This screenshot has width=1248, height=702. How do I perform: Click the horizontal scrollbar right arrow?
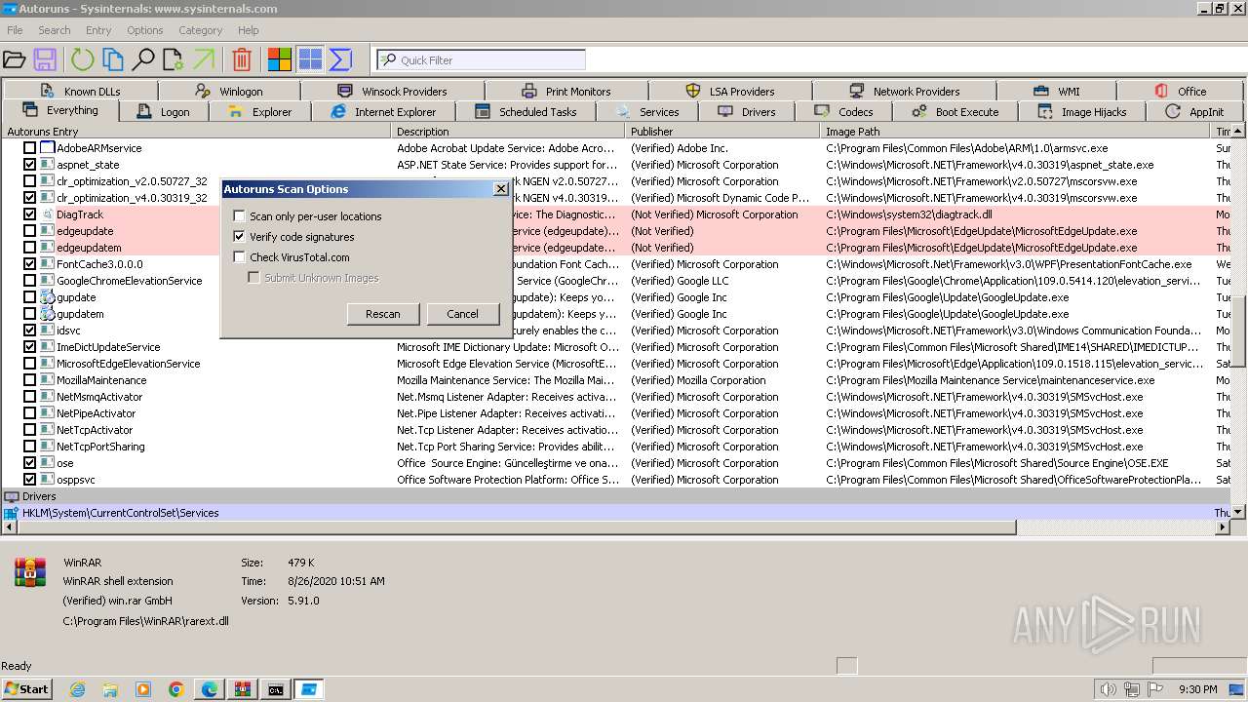[1224, 527]
